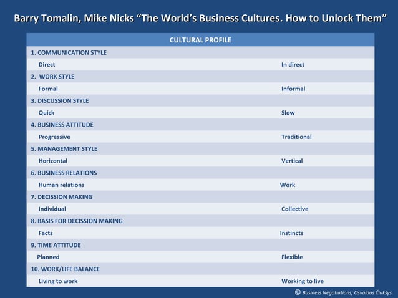Click the 'Vertical' cell
This screenshot has width=398, height=298.
[x=292, y=161]
